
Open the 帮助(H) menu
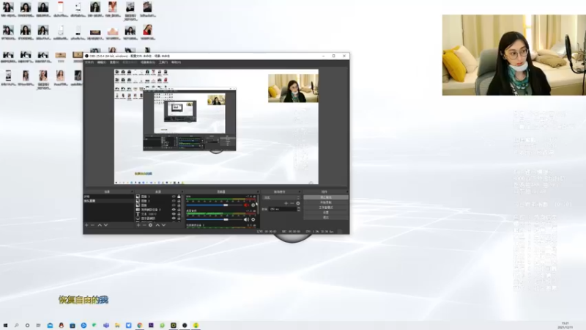176,62
